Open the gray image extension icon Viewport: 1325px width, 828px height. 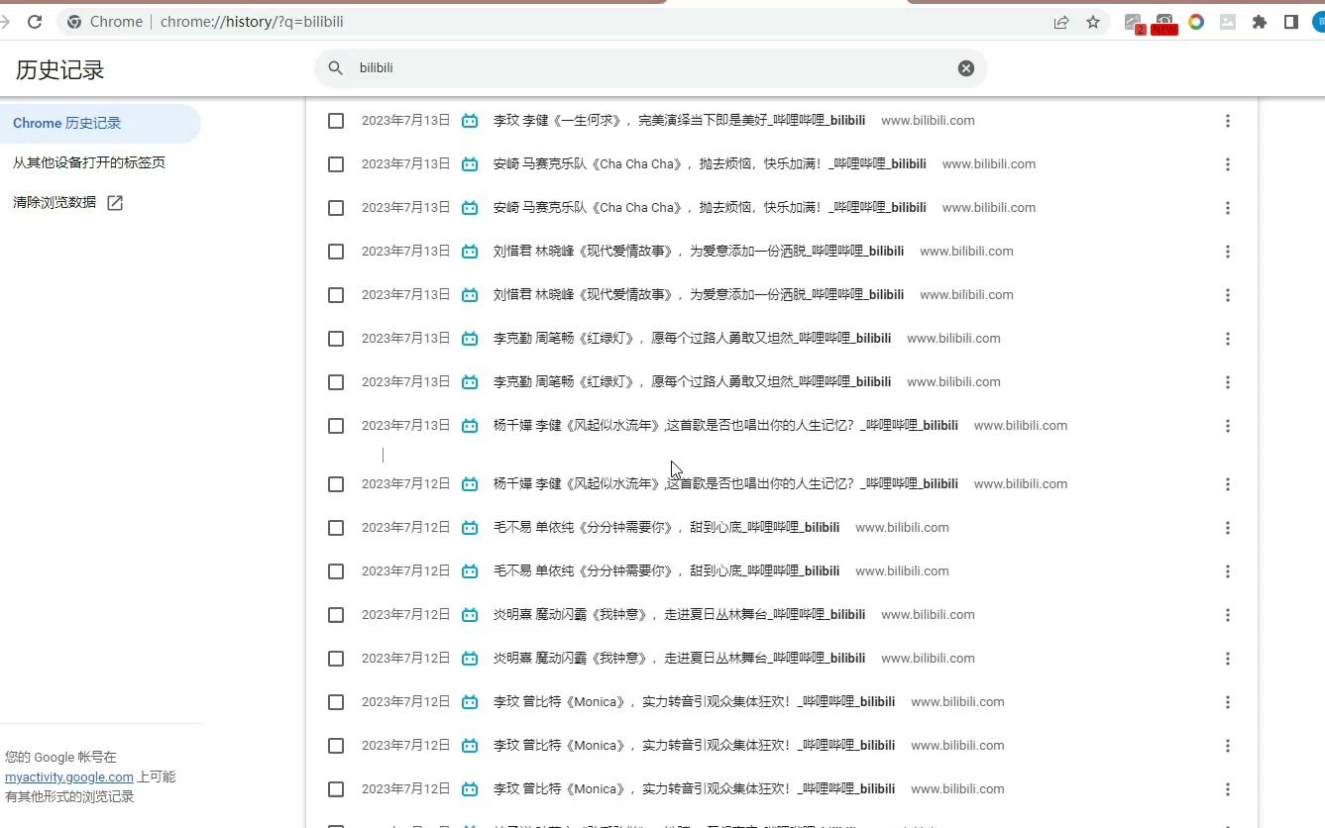[1228, 22]
